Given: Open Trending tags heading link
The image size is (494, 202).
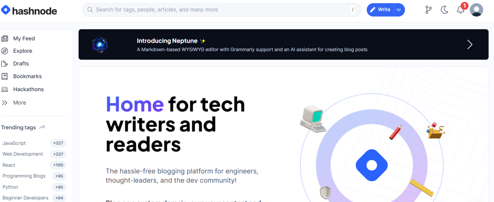Looking at the screenshot, I should [18, 127].
